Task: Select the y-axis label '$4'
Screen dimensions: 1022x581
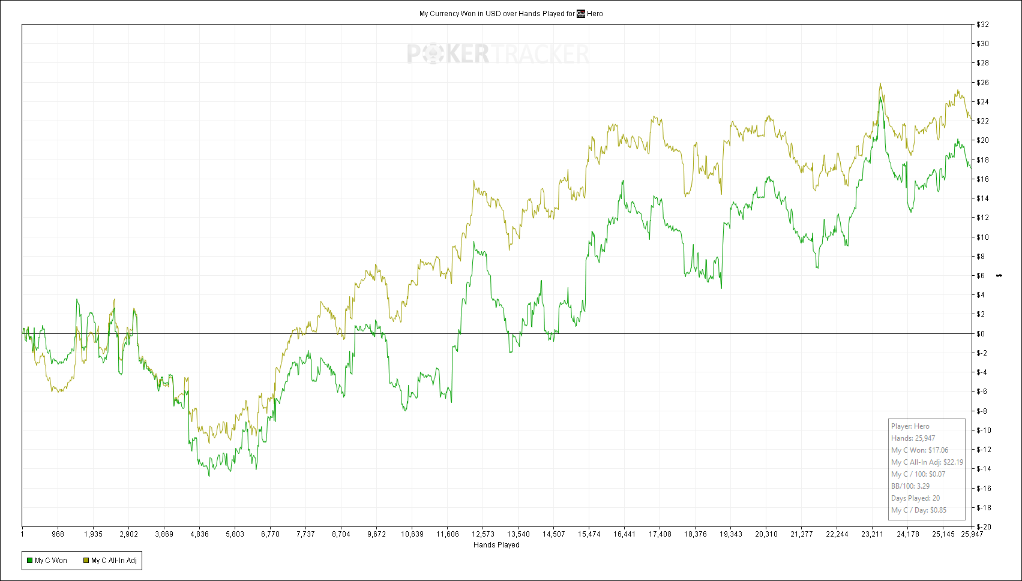Action: click(981, 295)
